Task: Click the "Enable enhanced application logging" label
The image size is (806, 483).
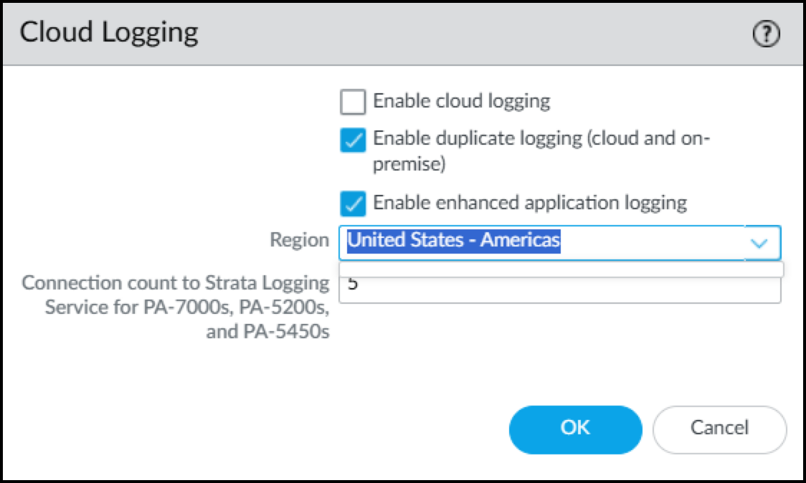Action: tap(530, 203)
